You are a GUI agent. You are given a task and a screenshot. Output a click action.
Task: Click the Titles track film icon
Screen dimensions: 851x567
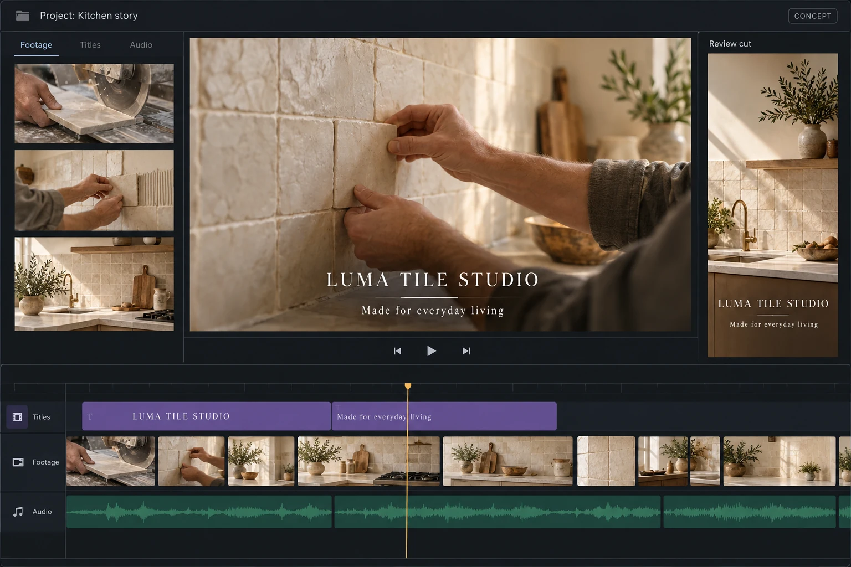coord(17,417)
